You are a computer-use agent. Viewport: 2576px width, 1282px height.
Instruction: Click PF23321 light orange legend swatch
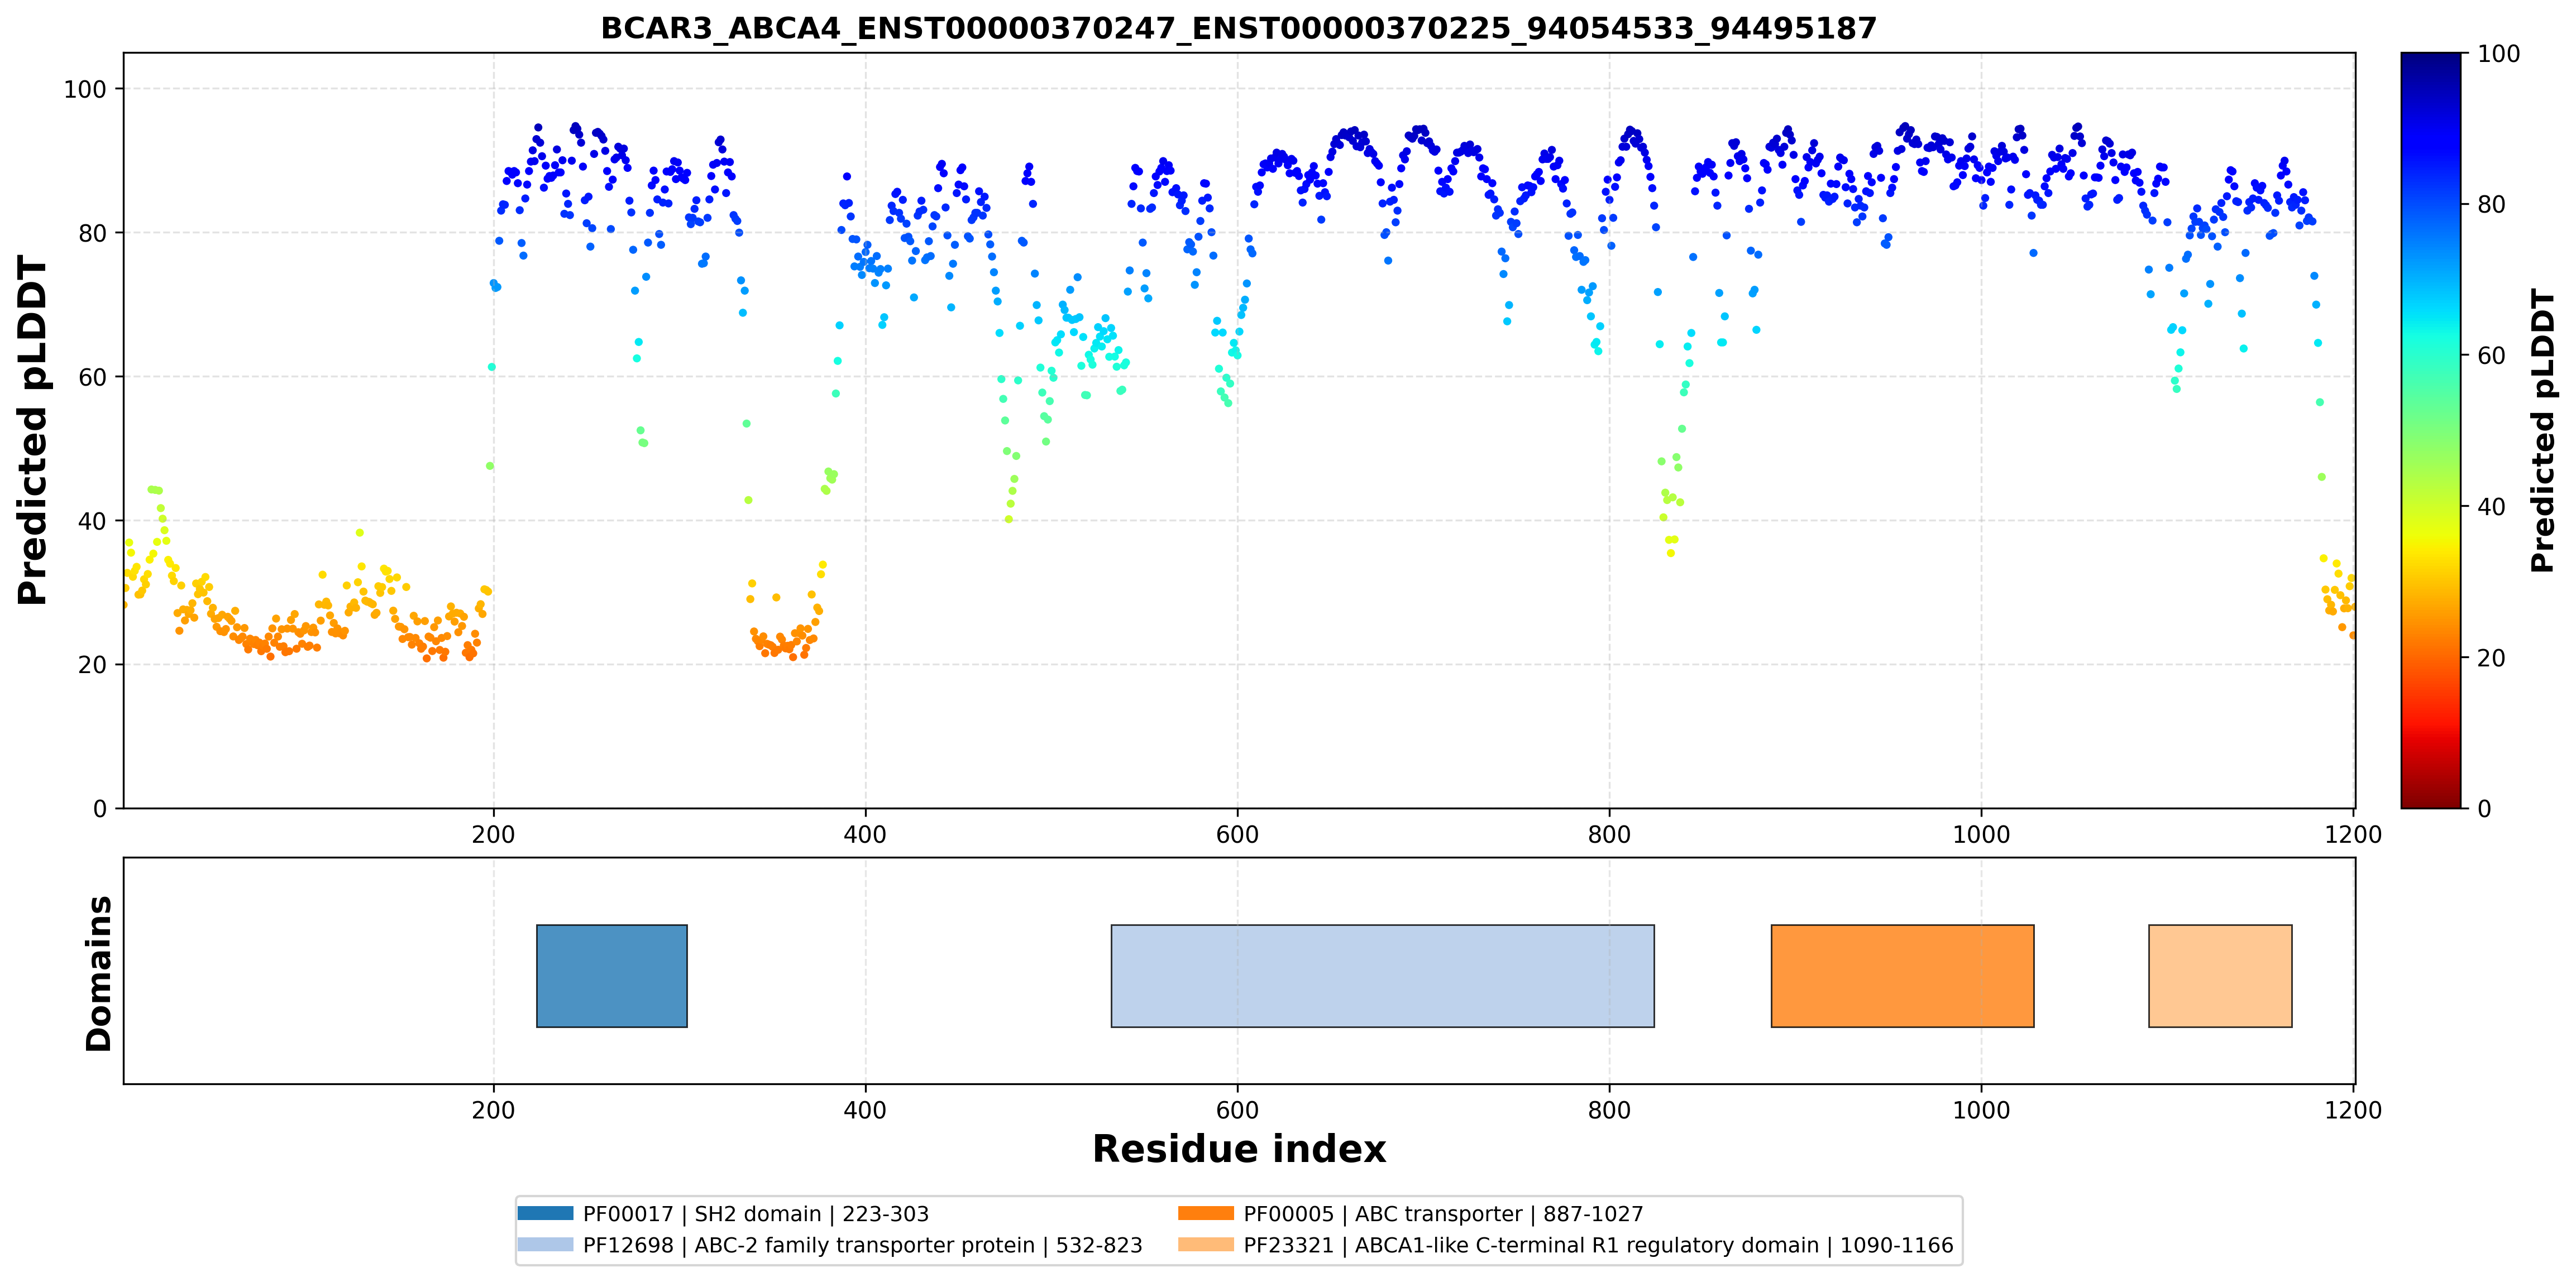click(1206, 1244)
